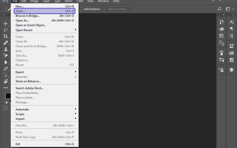The image size is (237, 148).
Task: Open the Image menu in menu bar
Action: (34, 1)
